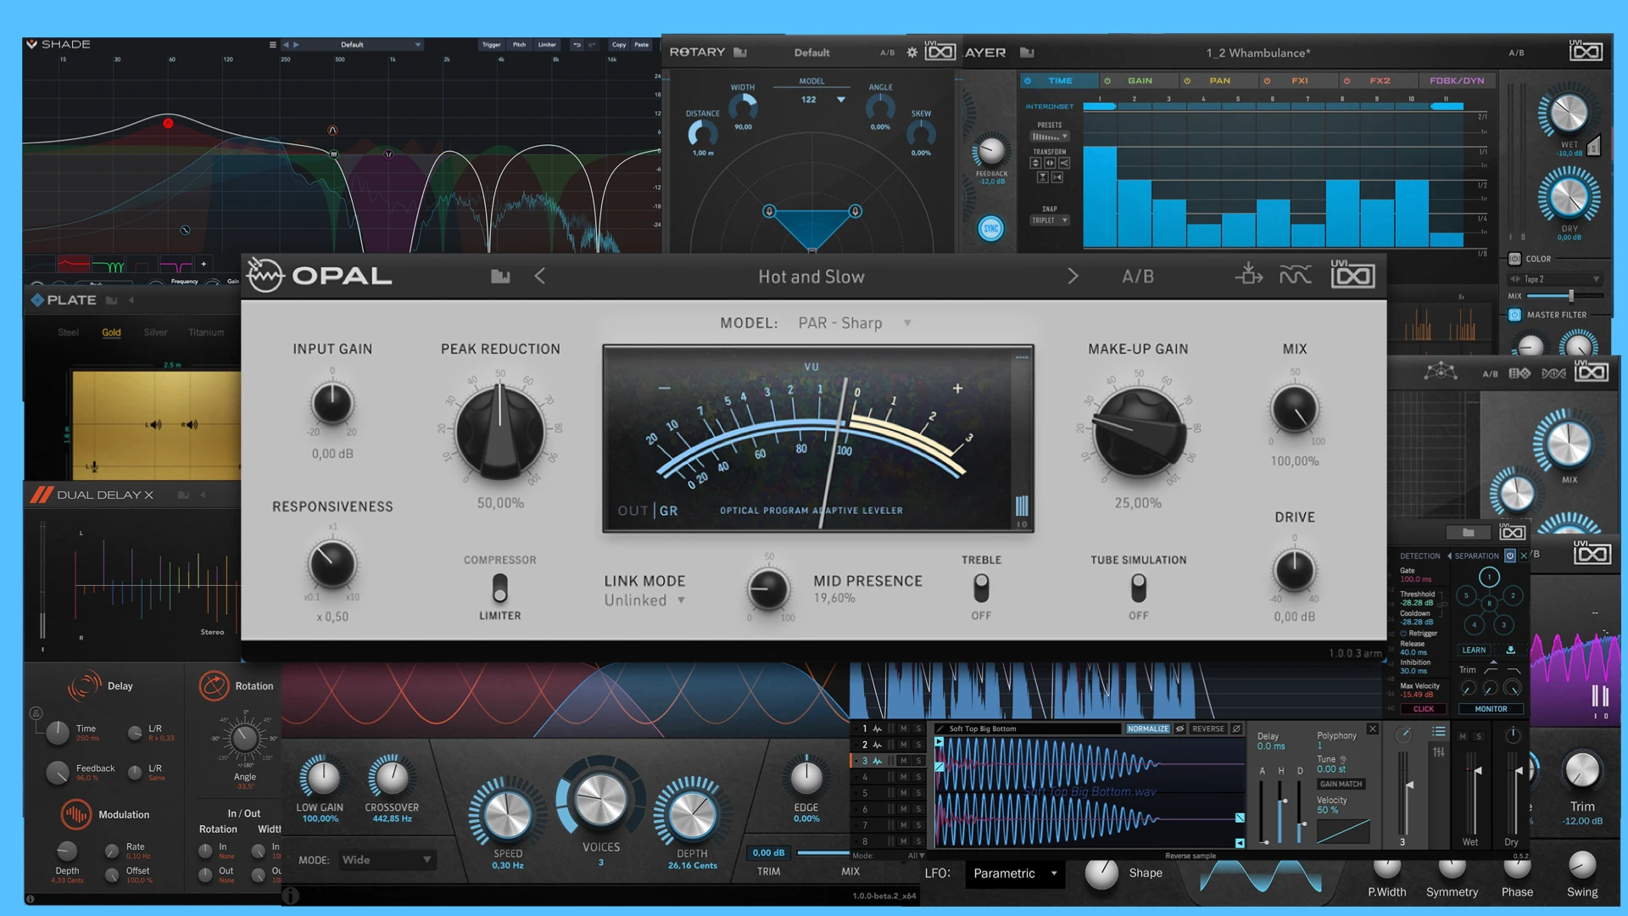The image size is (1628, 916).
Task: Toggle the Treble switch on
Action: coord(981,588)
